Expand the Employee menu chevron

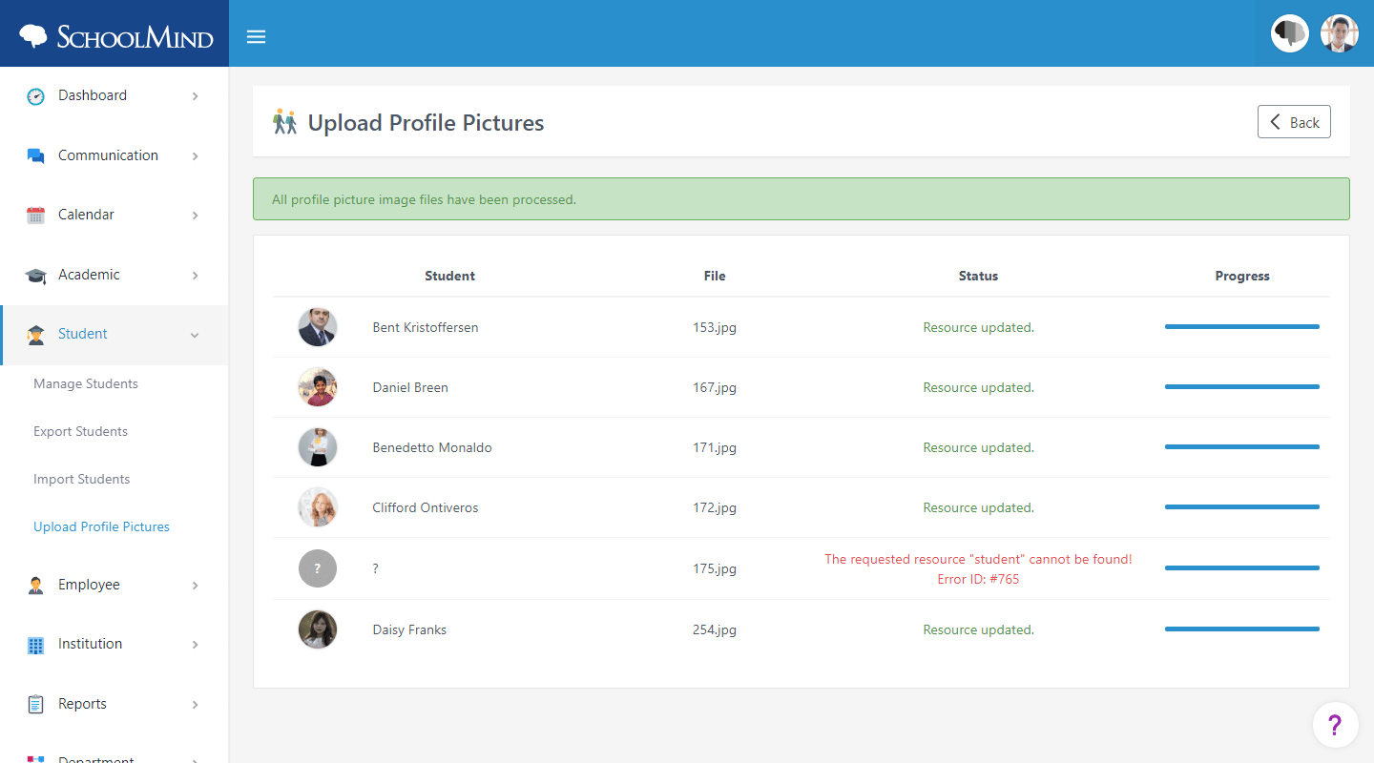coord(195,586)
